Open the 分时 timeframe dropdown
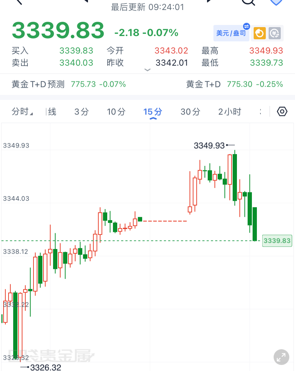The width and height of the screenshot is (295, 371). (x=22, y=111)
